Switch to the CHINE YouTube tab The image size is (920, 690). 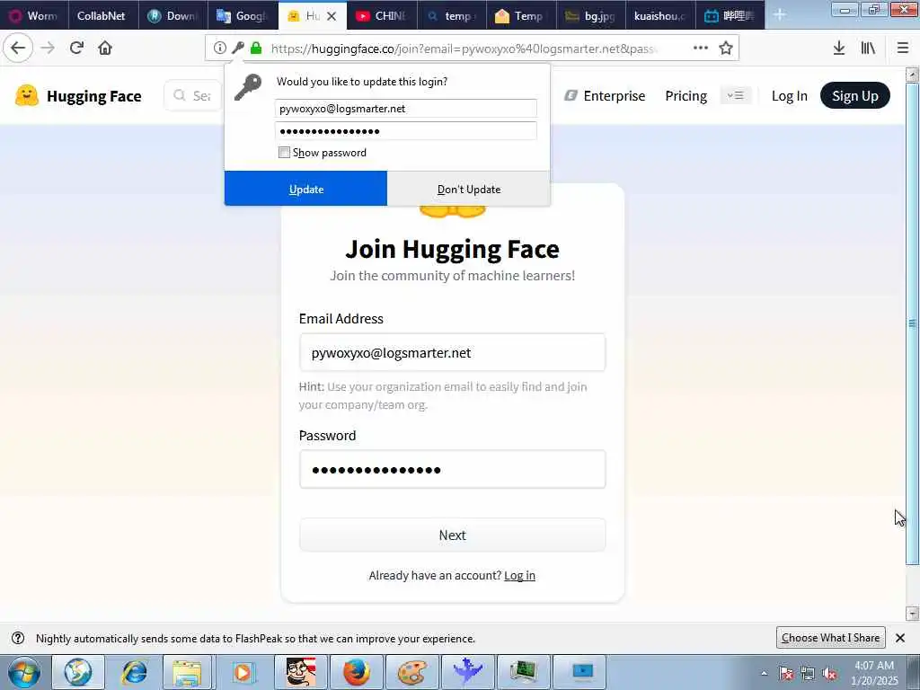(x=382, y=16)
